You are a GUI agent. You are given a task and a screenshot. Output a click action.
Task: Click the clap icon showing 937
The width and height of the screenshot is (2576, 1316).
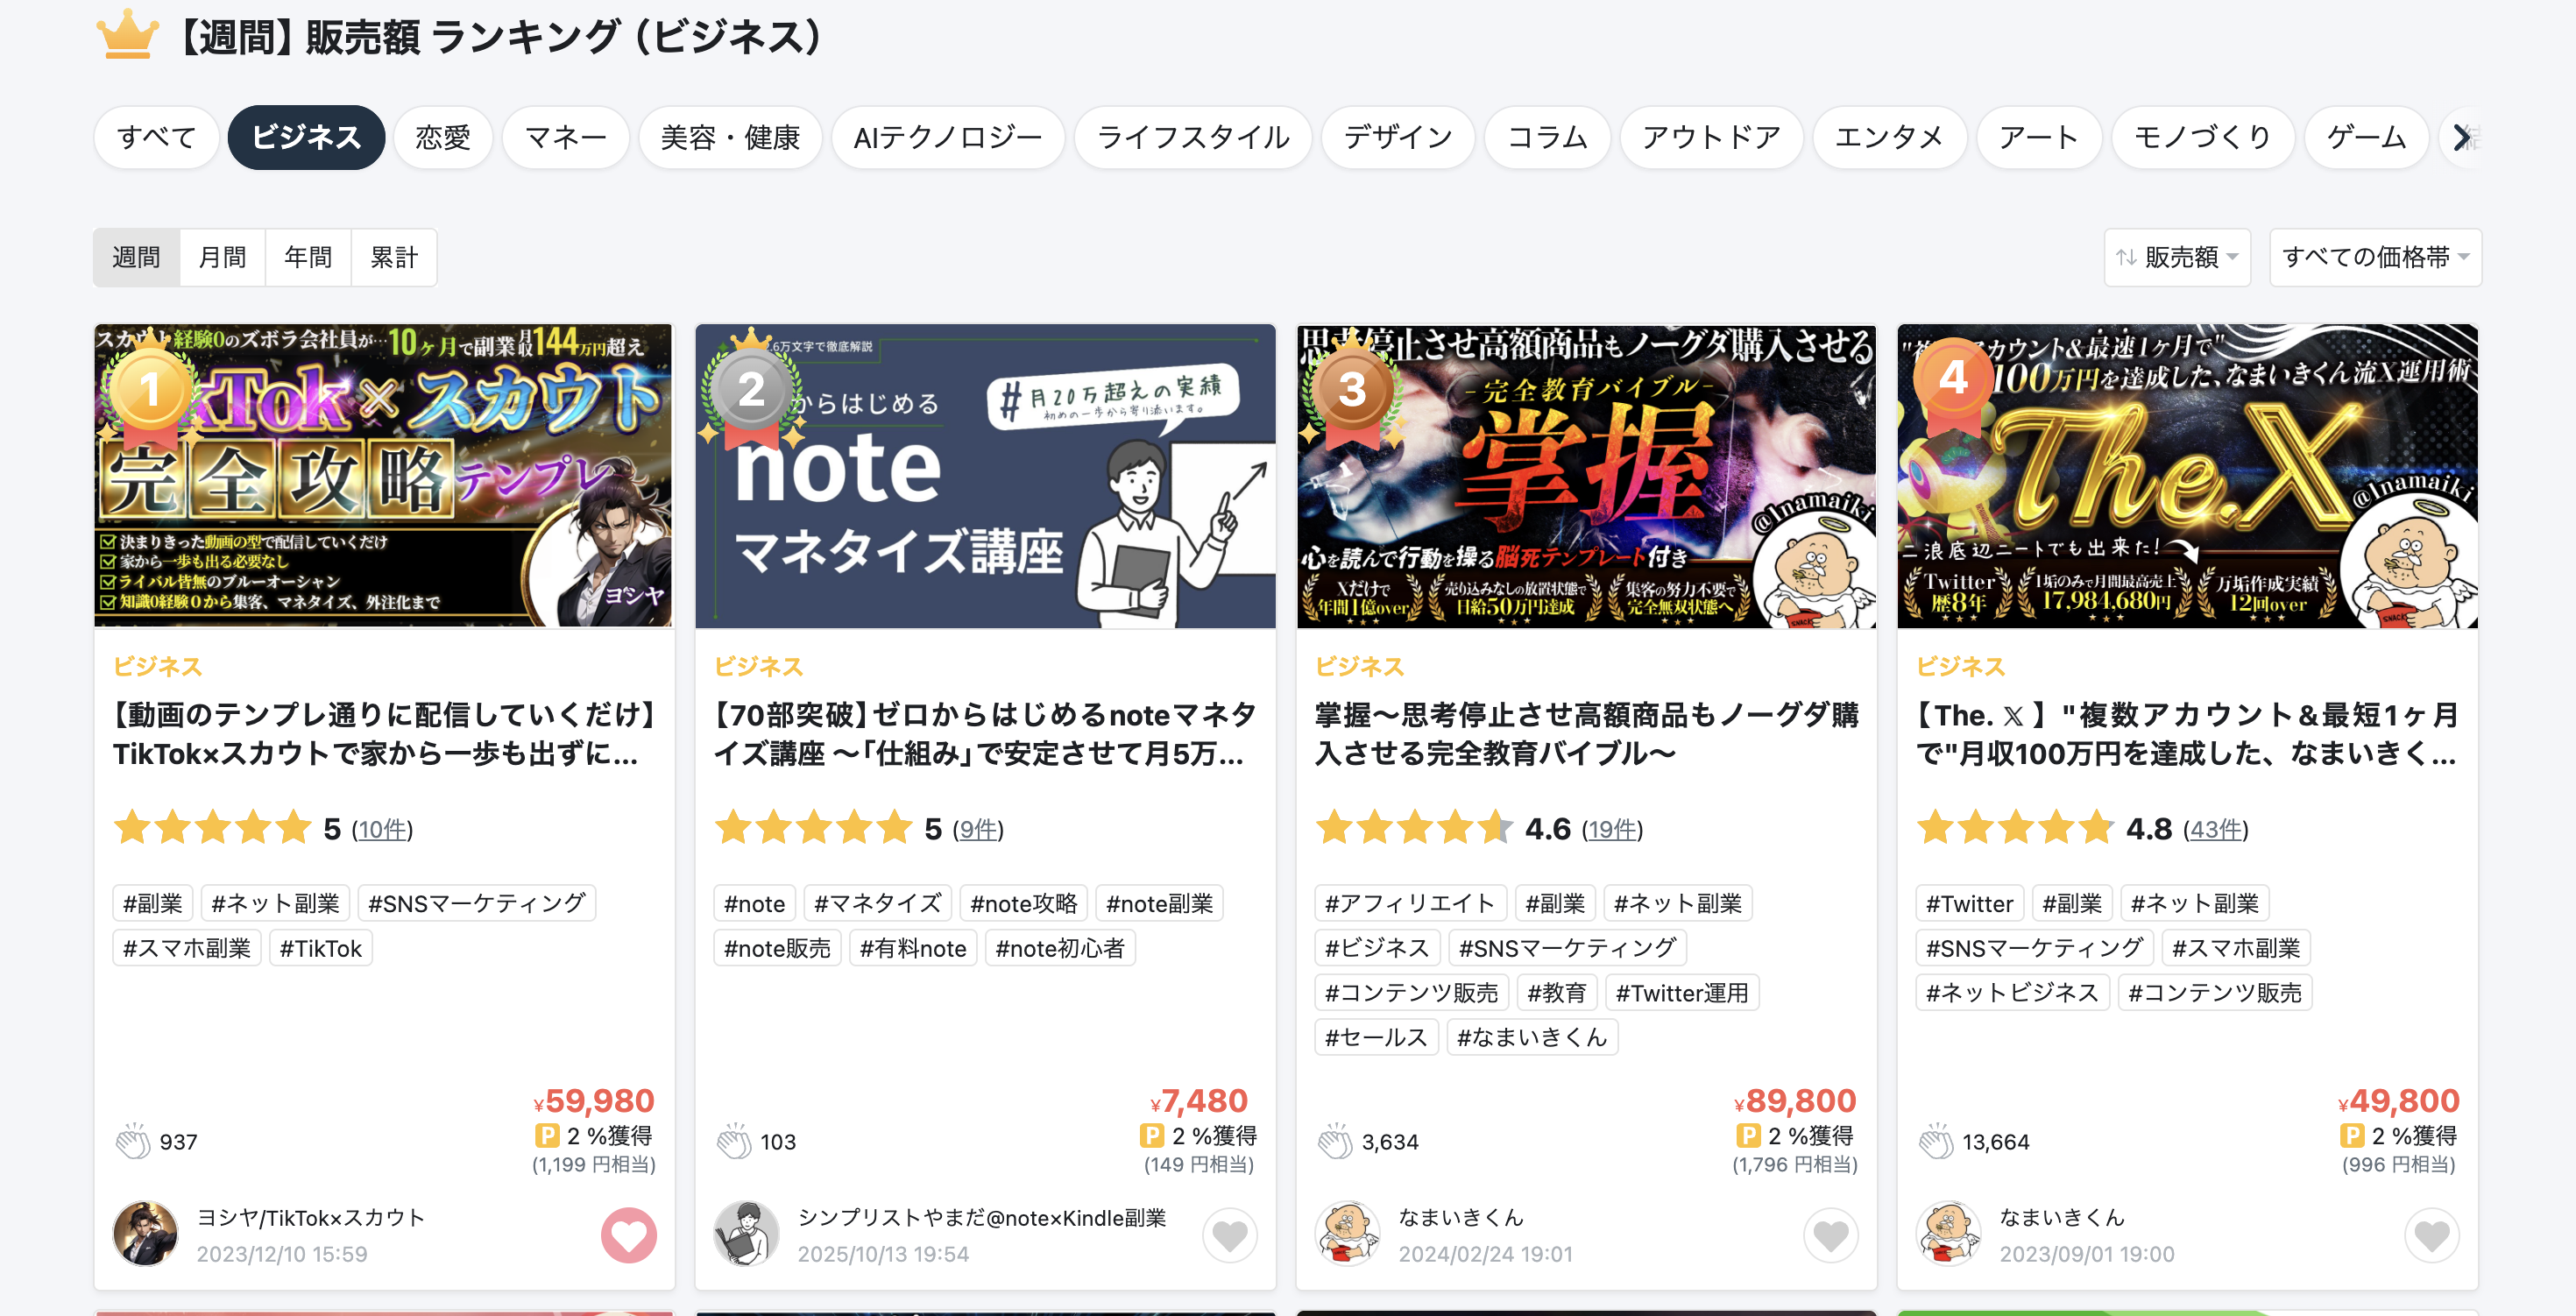tap(132, 1141)
